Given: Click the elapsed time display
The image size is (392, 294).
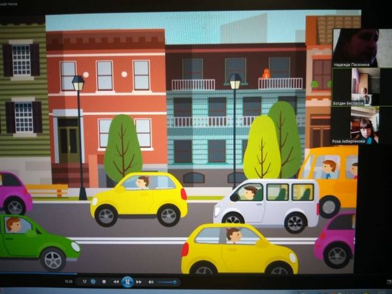Looking at the screenshot, I should [x=67, y=282].
